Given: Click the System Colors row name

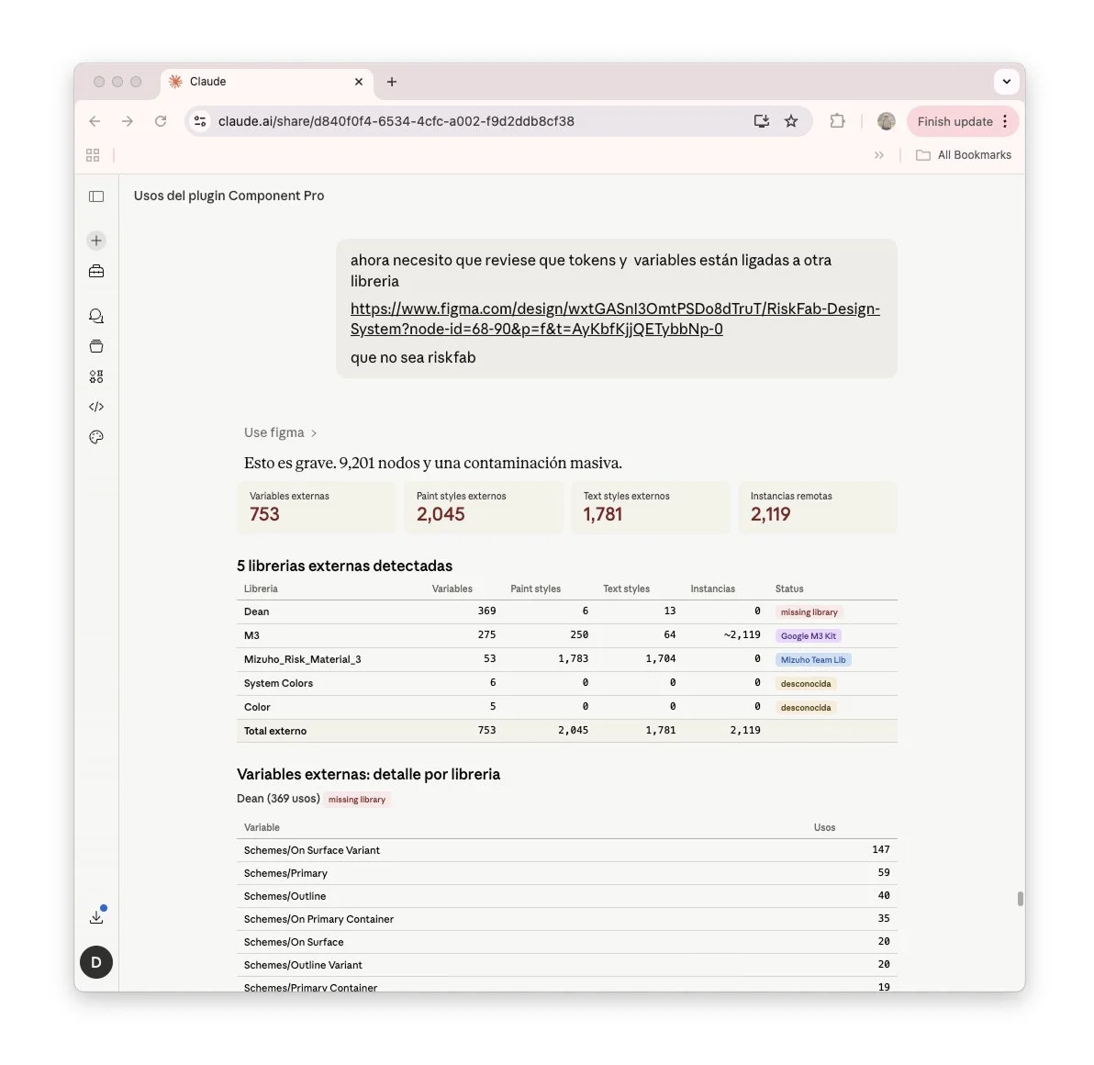Looking at the screenshot, I should click(278, 683).
